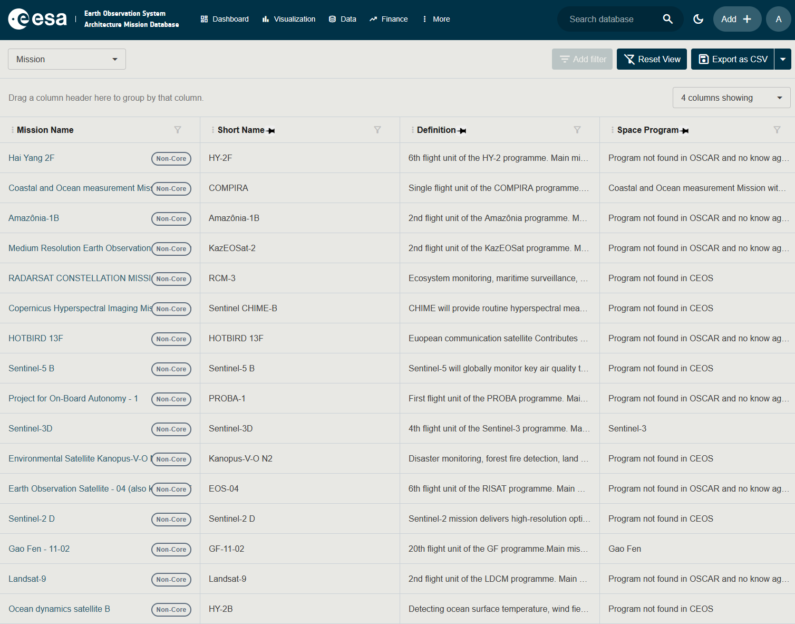Open Ocean dynamics satellite B link

click(x=59, y=609)
